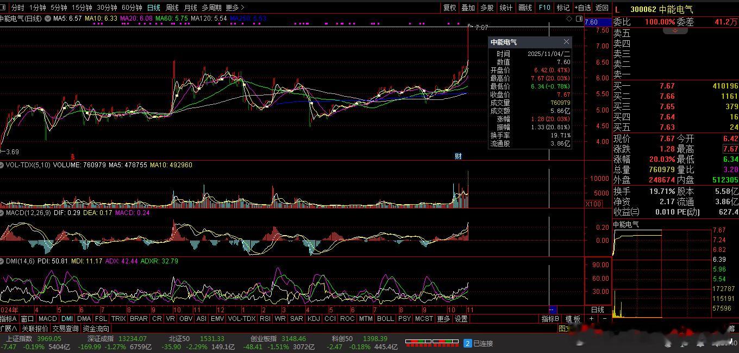Click the blue timeline position marker
The width and height of the screenshot is (739, 353).
pyautogui.click(x=553, y=310)
